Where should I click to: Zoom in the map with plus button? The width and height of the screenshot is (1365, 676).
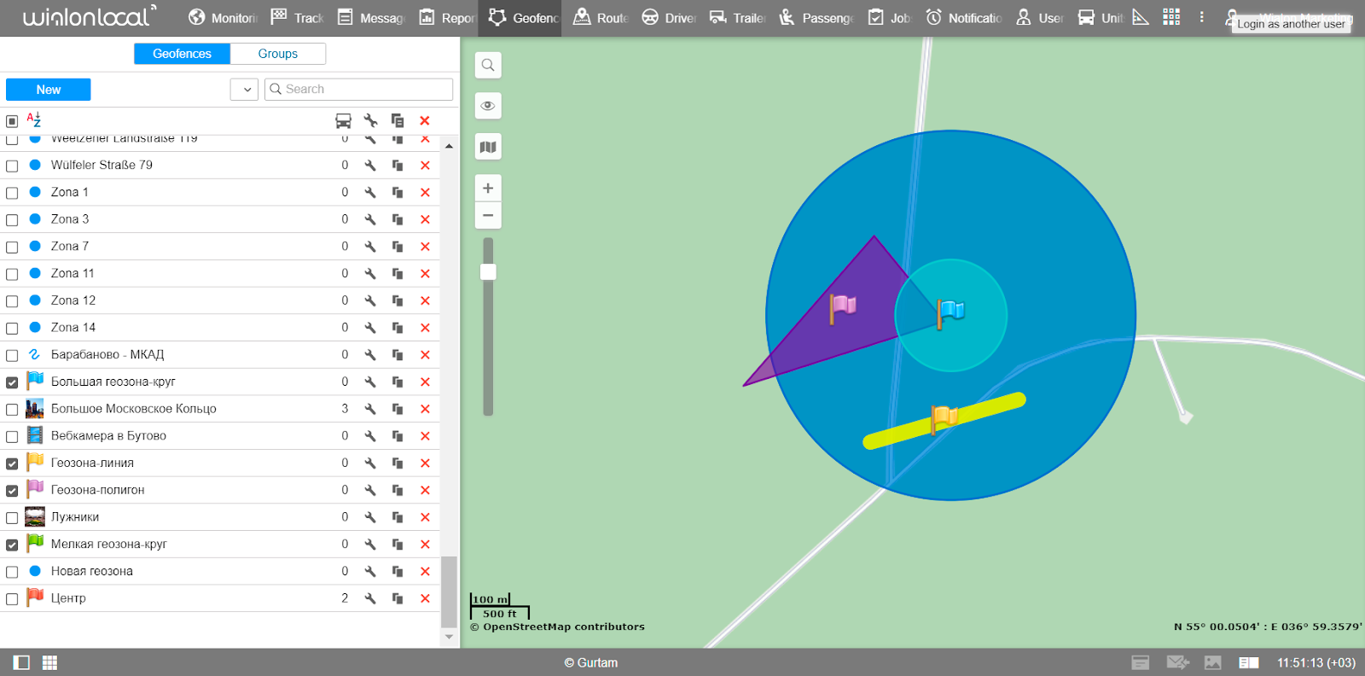488,188
